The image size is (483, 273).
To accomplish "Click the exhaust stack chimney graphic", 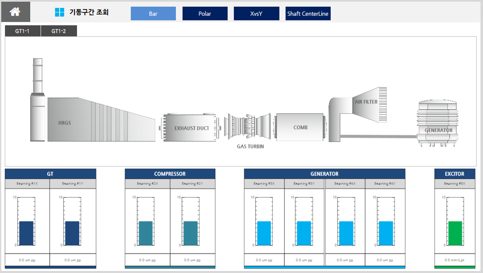I will (x=37, y=101).
